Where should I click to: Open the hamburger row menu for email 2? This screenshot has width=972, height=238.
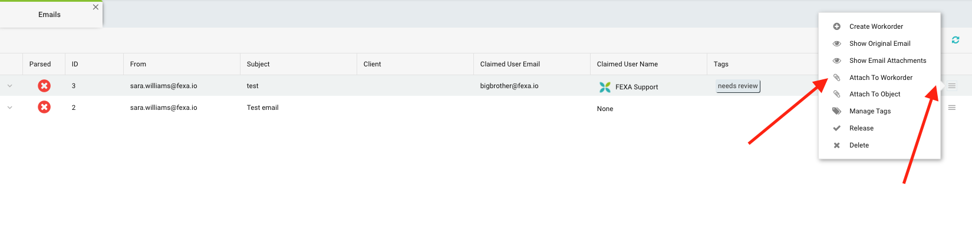pyautogui.click(x=951, y=108)
